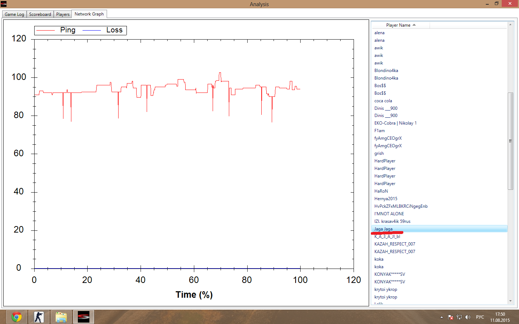Screen dimensions: 519x324
Task: Click the highlighted Jaga Jaga row
Action: (x=439, y=229)
